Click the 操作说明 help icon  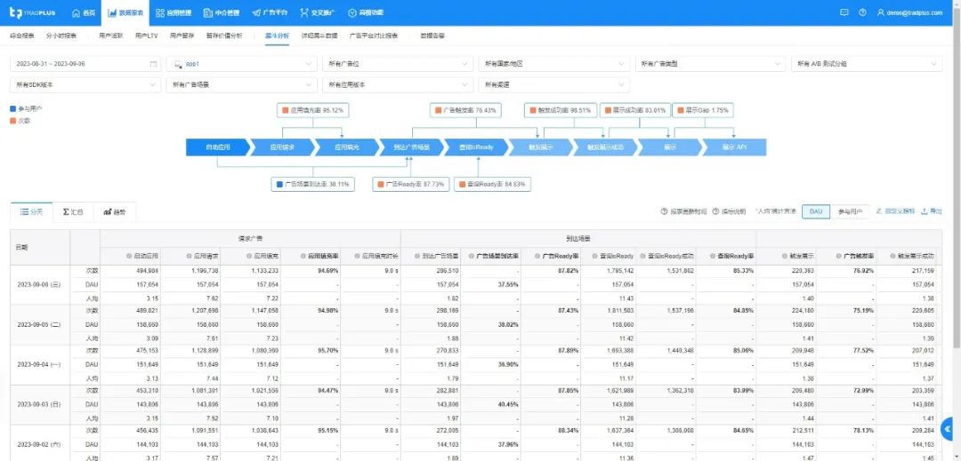[x=716, y=211]
